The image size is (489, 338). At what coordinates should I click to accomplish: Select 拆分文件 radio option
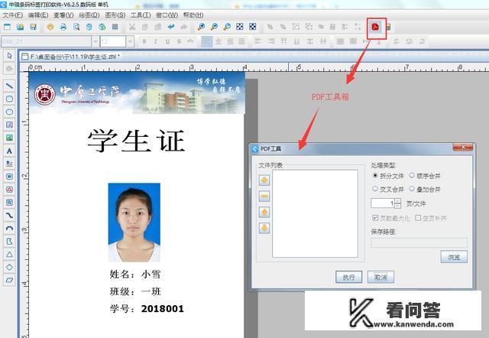click(x=388, y=176)
